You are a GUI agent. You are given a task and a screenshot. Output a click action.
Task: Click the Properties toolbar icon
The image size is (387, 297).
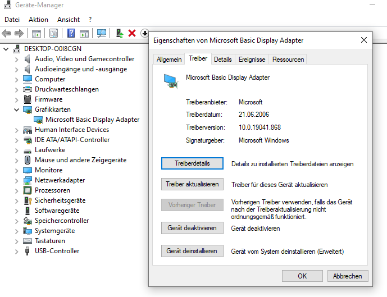click(53, 33)
